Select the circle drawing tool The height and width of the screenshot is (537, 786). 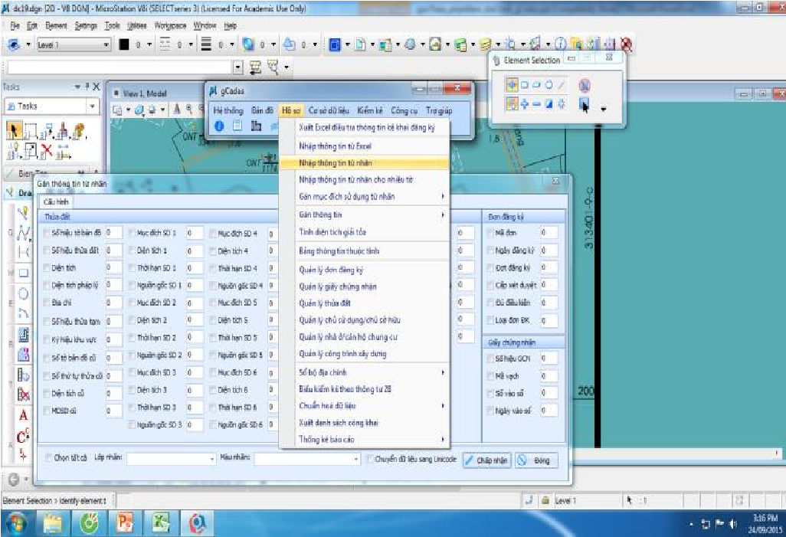point(23,293)
